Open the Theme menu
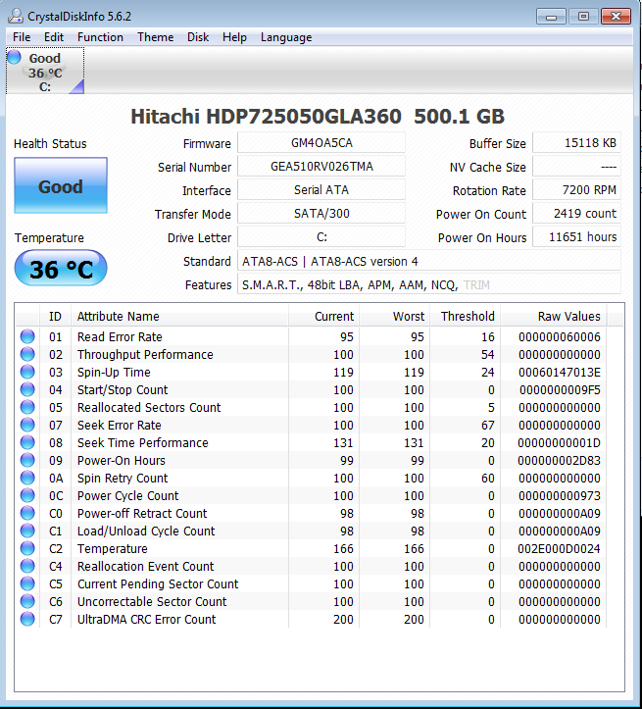 [x=156, y=37]
